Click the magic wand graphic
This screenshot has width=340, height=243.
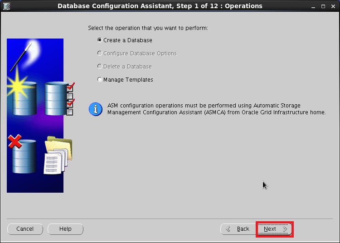tap(21, 57)
